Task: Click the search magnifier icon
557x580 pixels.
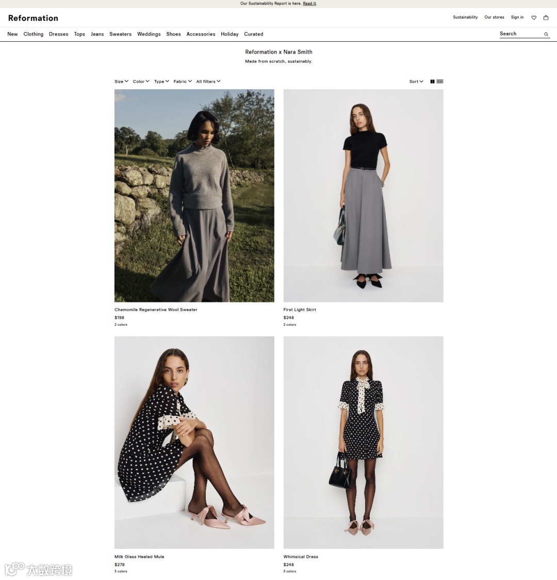Action: click(x=546, y=34)
